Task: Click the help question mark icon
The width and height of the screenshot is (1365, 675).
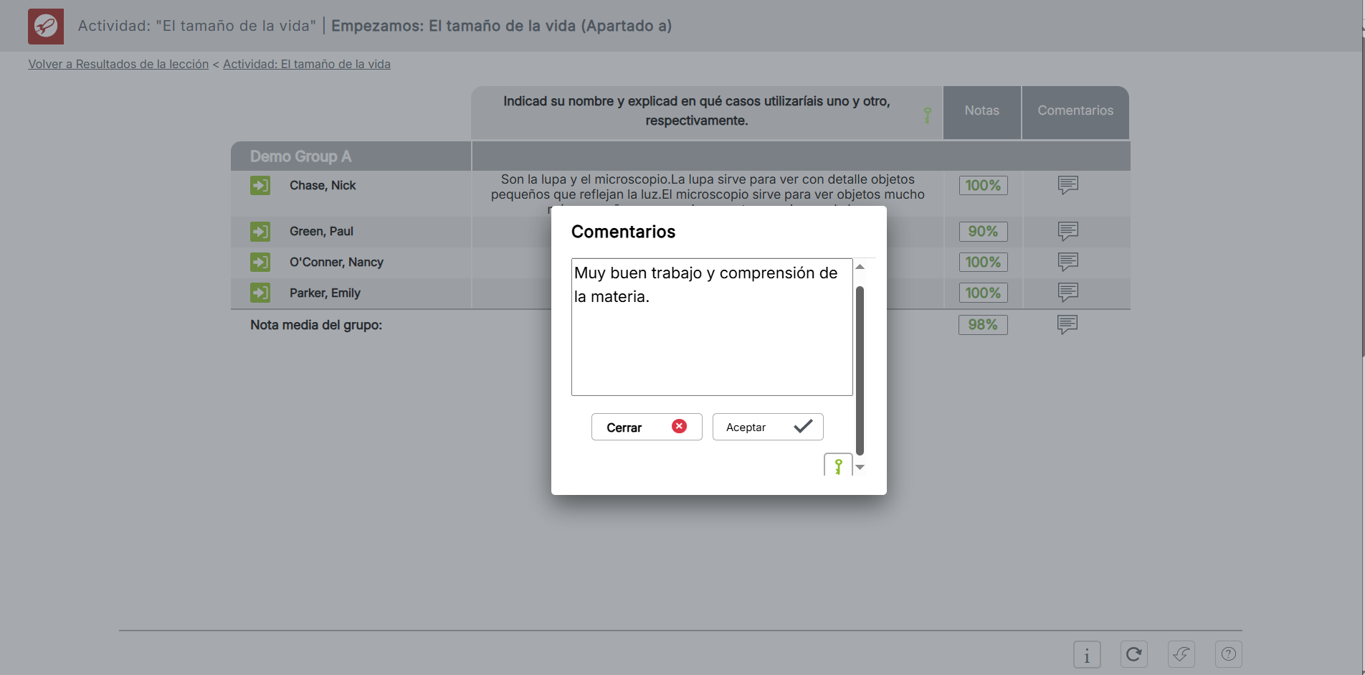Action: point(1228,654)
